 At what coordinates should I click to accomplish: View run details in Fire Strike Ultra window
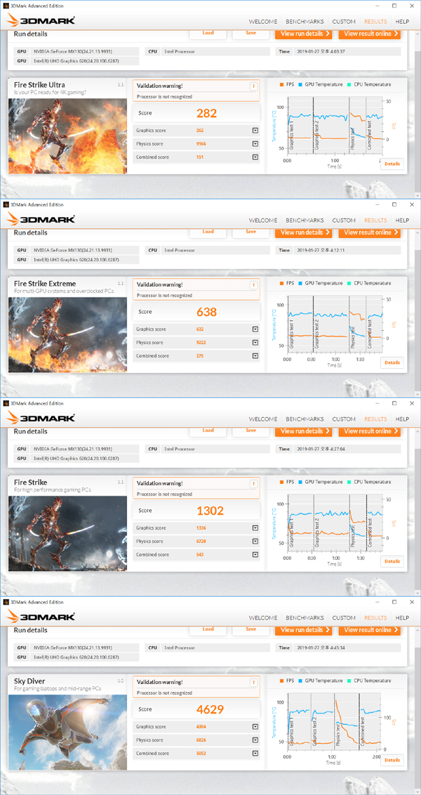(303, 34)
